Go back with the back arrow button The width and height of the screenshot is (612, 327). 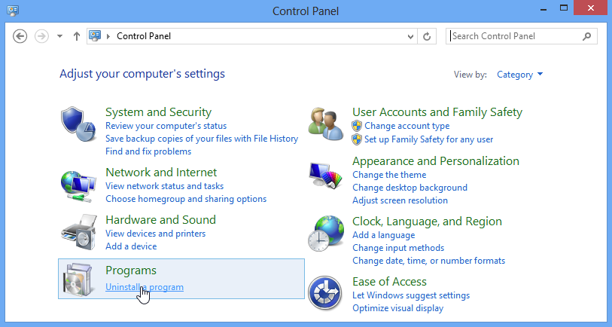20,36
